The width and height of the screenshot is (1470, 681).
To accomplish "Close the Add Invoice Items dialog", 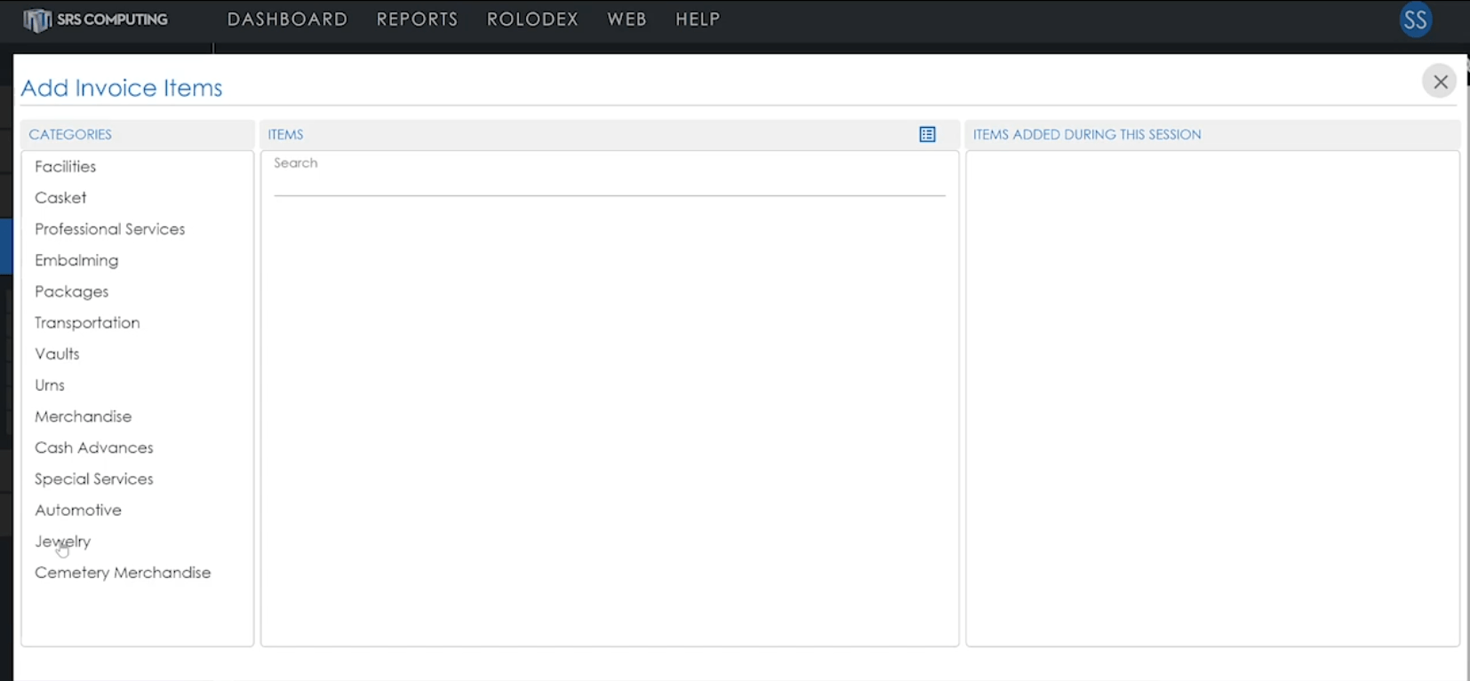I will pos(1440,82).
